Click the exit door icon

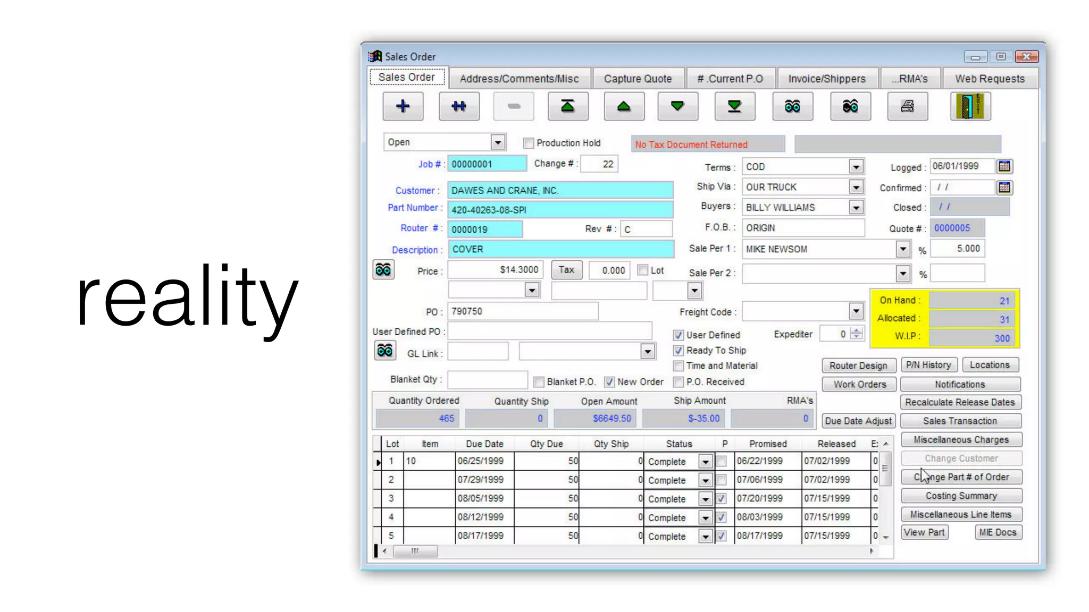point(970,106)
